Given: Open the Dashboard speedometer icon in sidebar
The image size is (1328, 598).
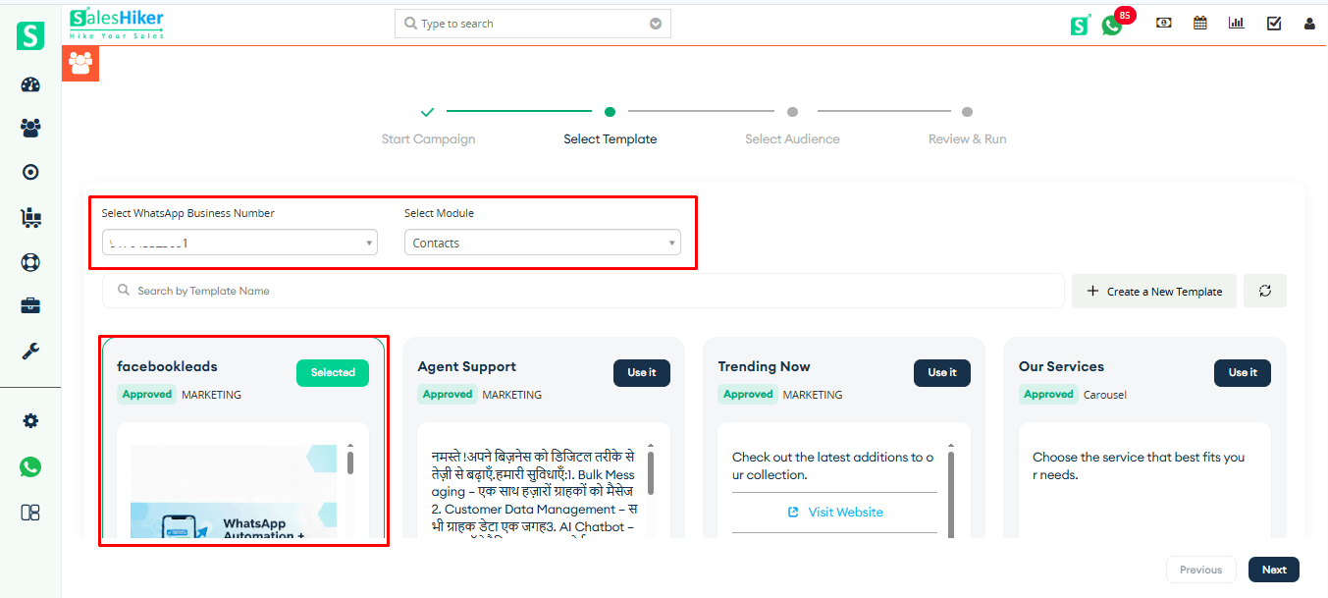Looking at the screenshot, I should (x=29, y=83).
